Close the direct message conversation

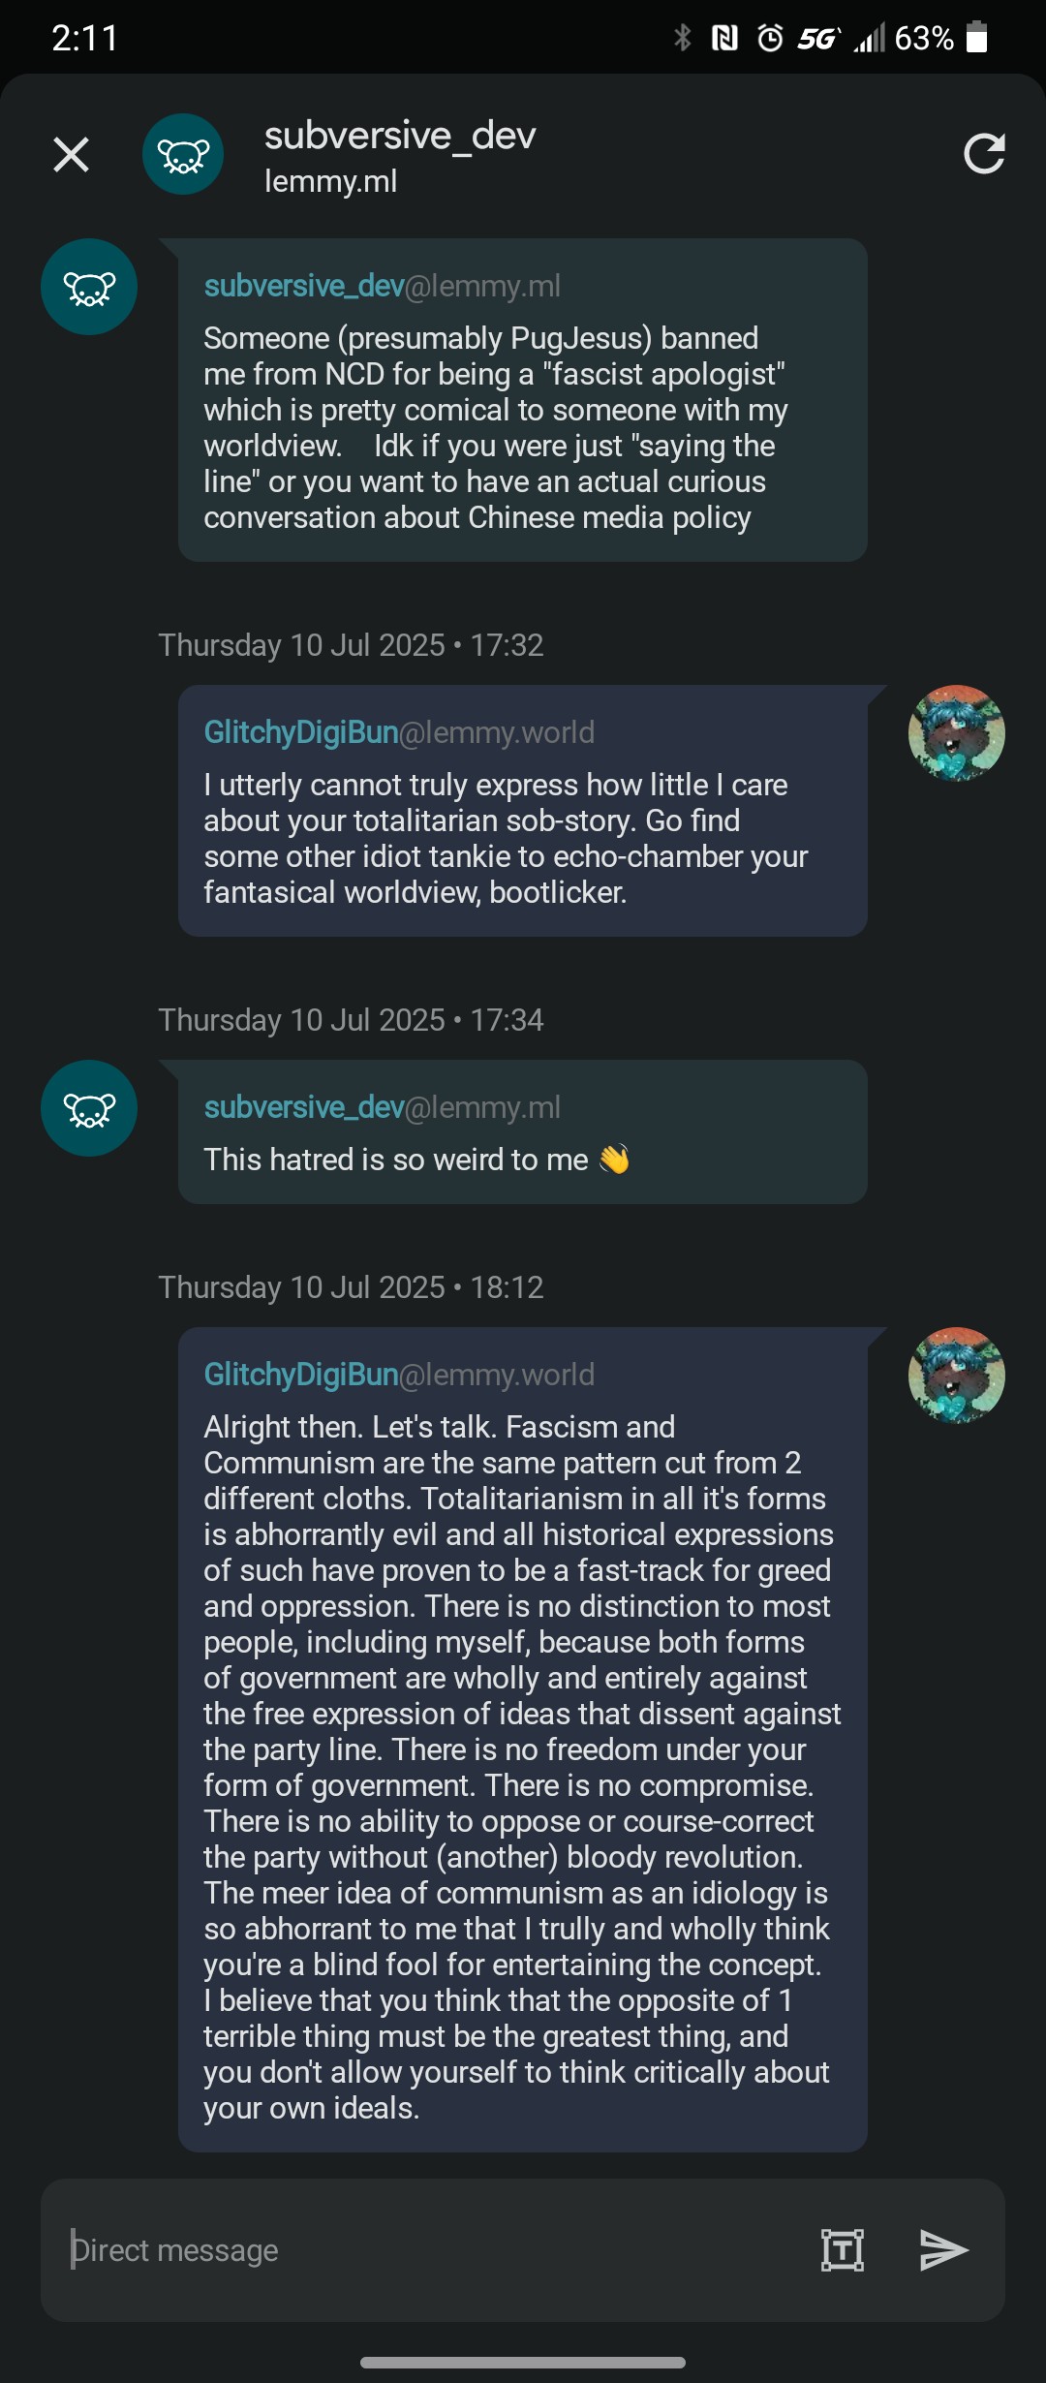pos(71,154)
